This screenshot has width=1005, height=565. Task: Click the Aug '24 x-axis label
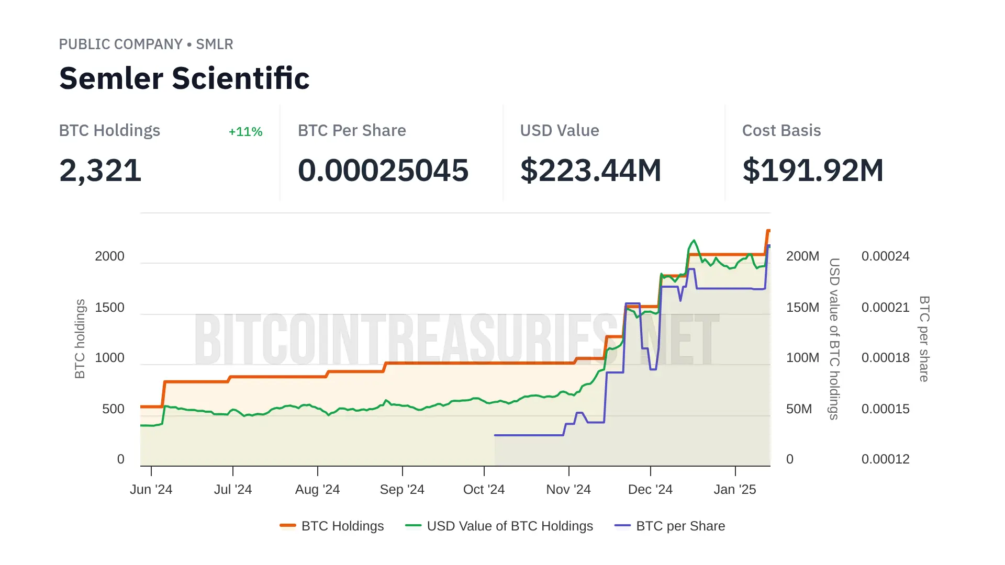point(318,490)
